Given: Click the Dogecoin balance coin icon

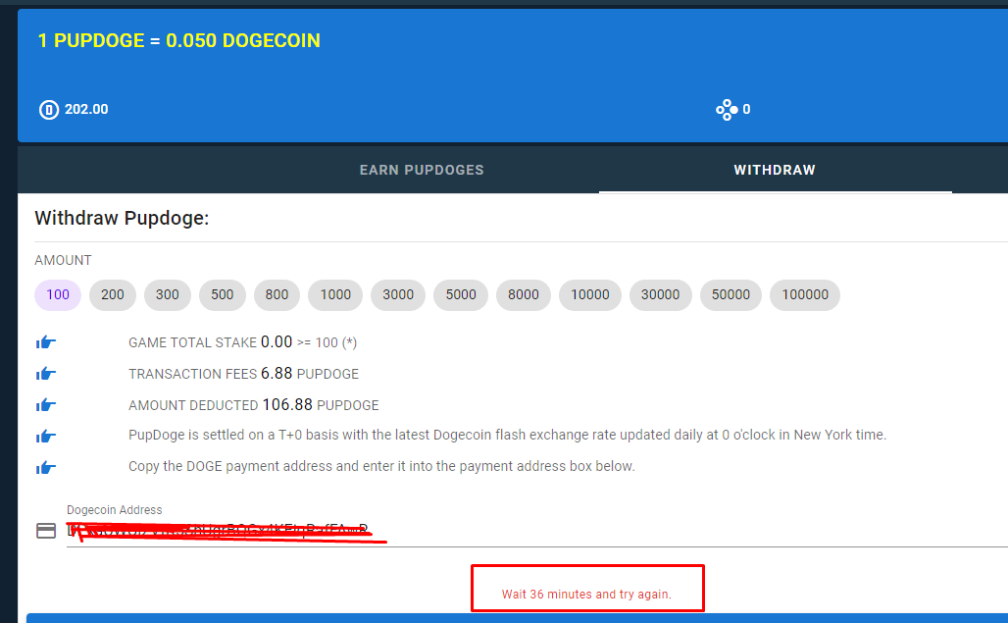Looking at the screenshot, I should [x=49, y=110].
